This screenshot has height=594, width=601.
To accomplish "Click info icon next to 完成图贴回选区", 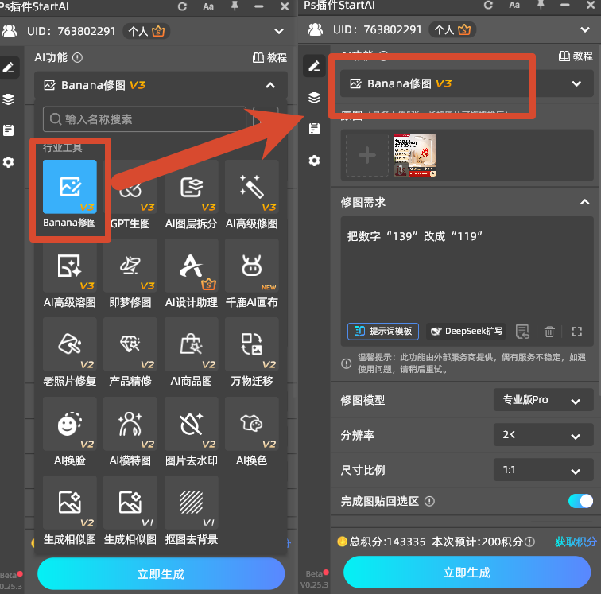I will pos(429,501).
